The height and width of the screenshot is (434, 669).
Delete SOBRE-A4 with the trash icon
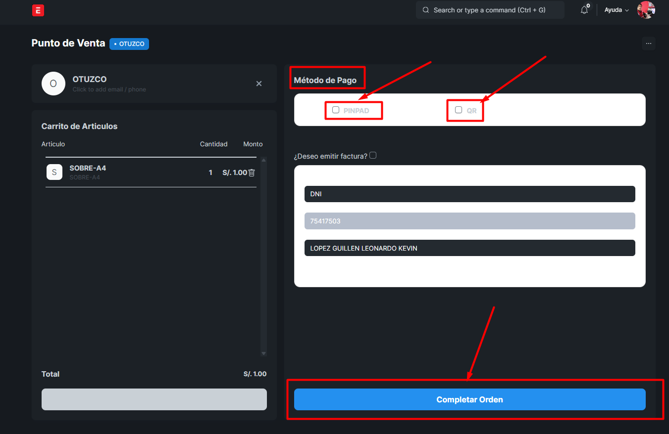point(252,173)
